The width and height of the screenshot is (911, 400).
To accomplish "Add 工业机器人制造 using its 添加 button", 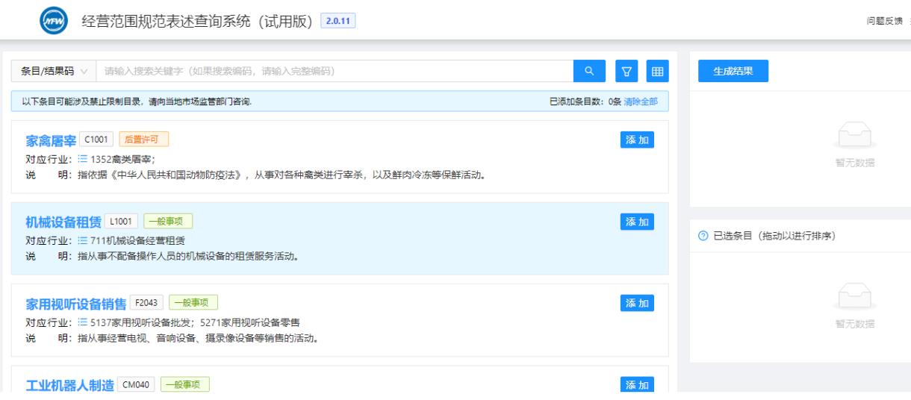I will click(x=637, y=384).
